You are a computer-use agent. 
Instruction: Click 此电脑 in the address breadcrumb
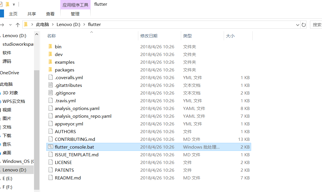point(42,25)
